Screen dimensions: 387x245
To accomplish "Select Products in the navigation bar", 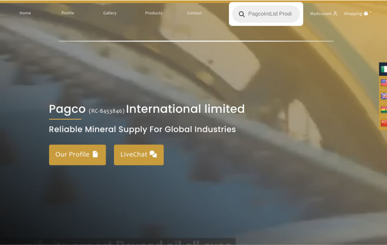I will point(153,13).
